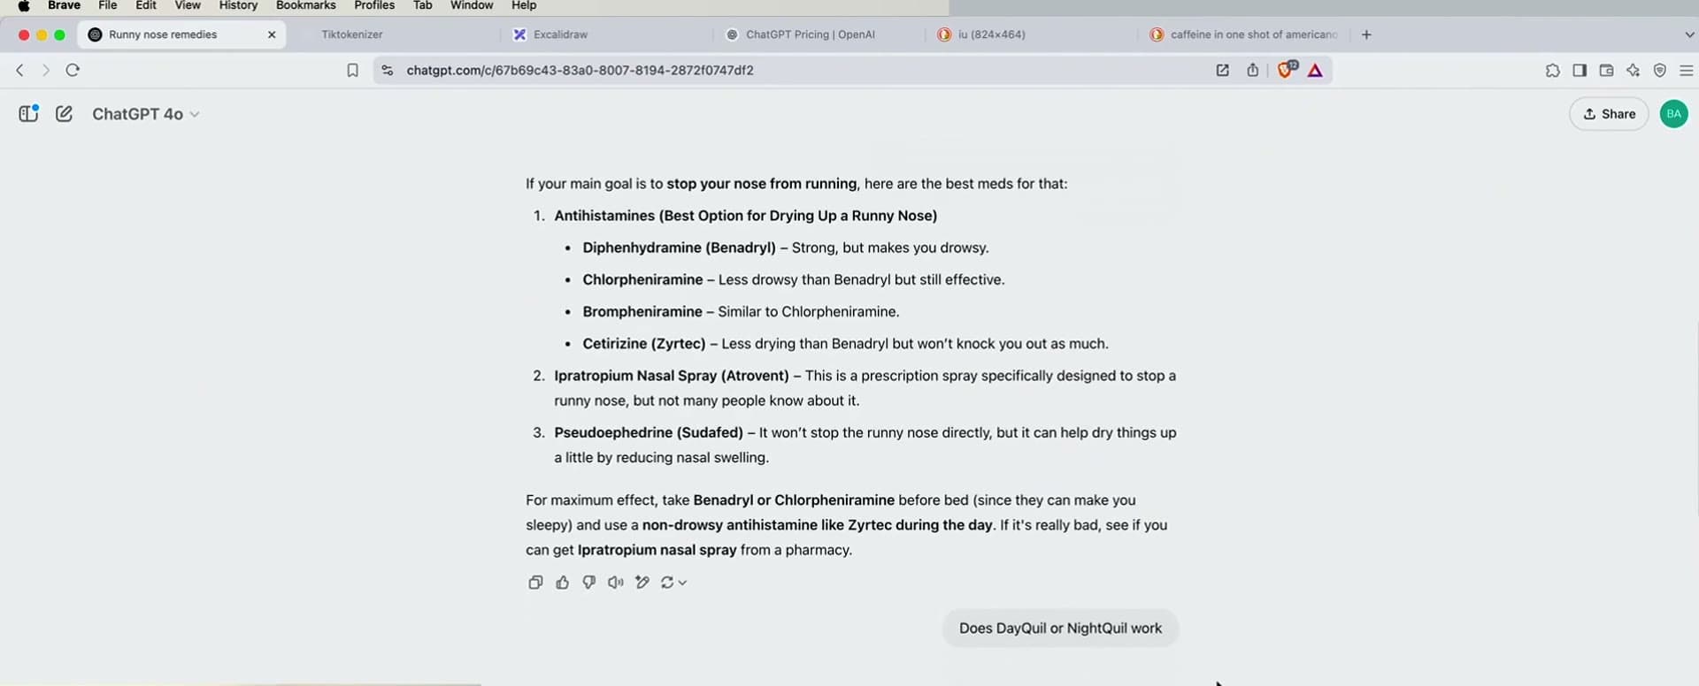The height and width of the screenshot is (686, 1699).
Task: Click the chatgpt.com URL address field
Action: (x=580, y=70)
